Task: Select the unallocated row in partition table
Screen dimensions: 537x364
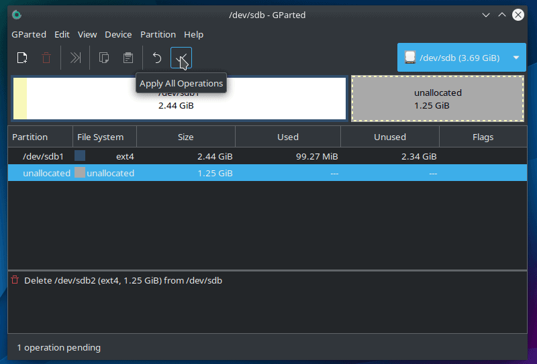Action: click(x=46, y=173)
